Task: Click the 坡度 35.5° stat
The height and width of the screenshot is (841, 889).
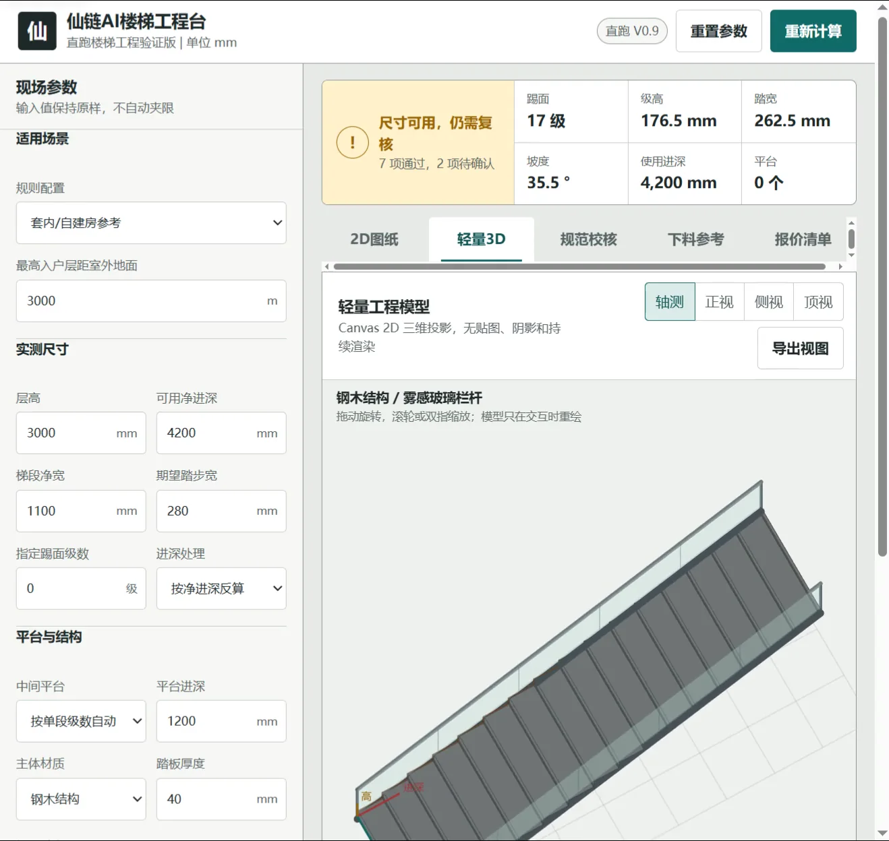Action: (x=571, y=174)
